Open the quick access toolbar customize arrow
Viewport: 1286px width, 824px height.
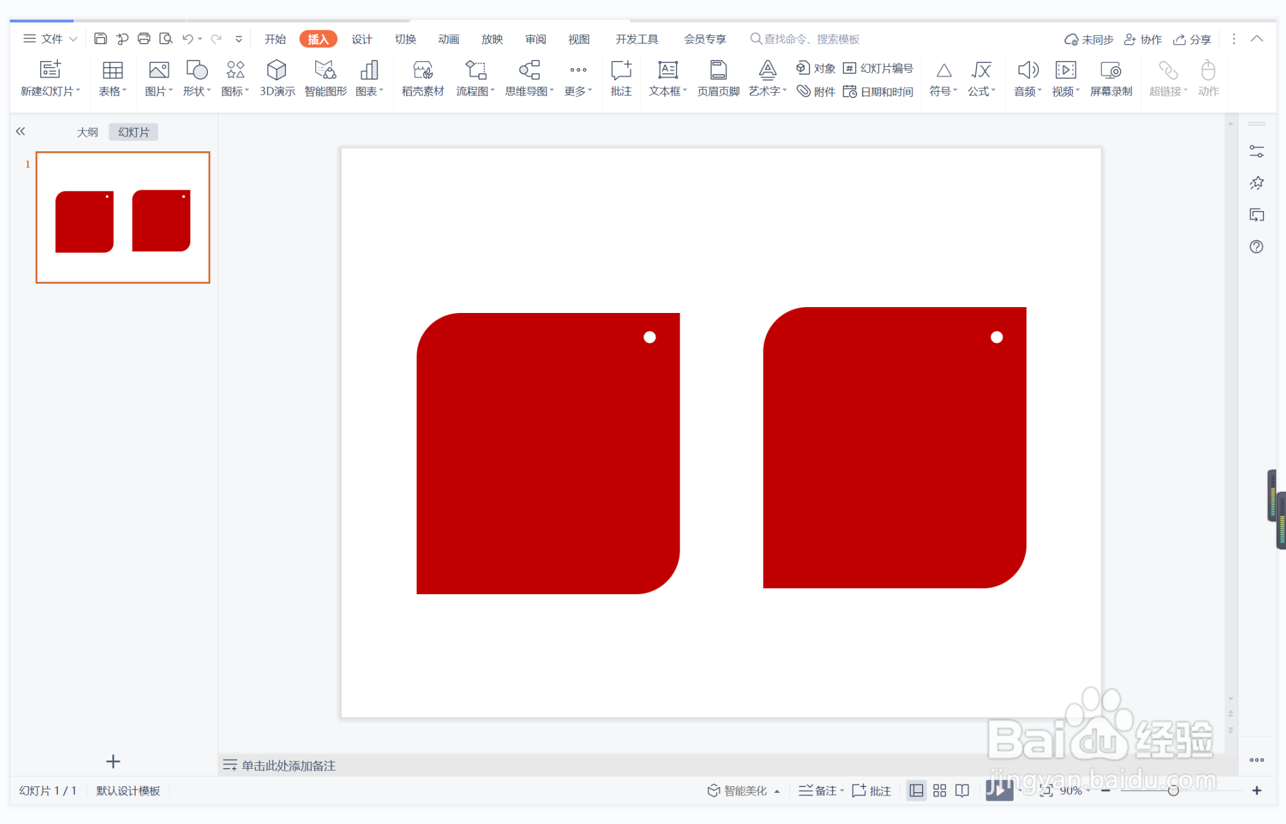click(x=239, y=39)
